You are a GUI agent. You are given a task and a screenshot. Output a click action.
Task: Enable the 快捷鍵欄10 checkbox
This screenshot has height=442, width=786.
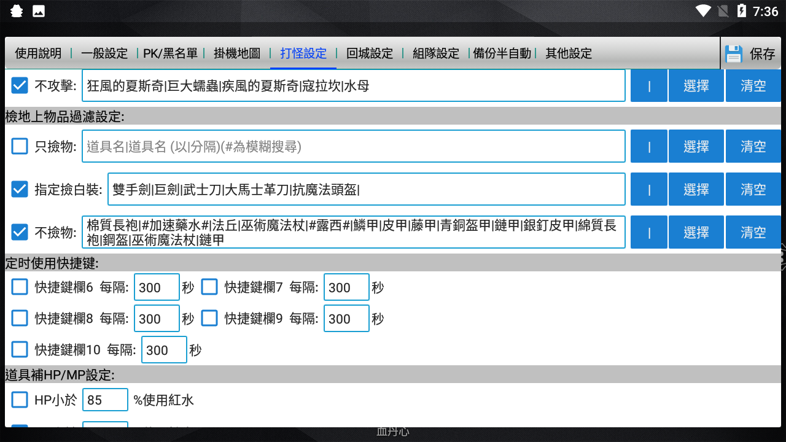(20, 349)
